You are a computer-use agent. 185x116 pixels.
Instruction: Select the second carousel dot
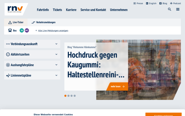[68, 96]
